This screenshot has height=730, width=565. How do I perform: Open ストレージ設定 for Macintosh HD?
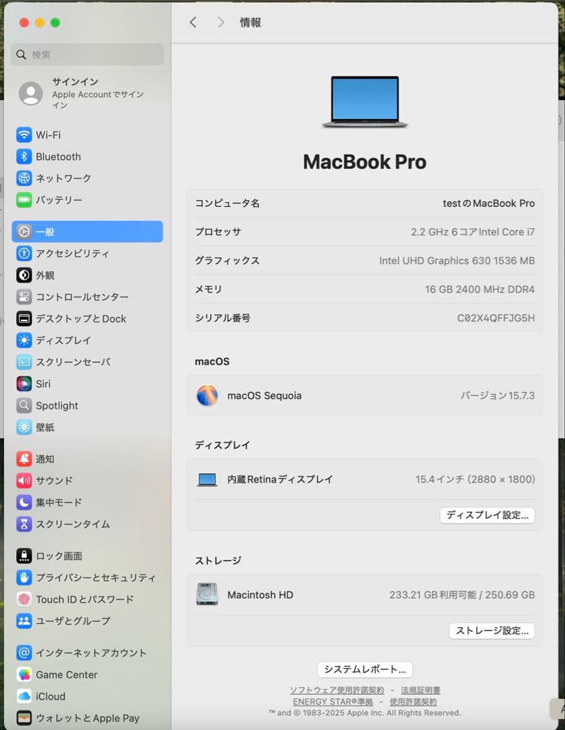click(x=492, y=631)
